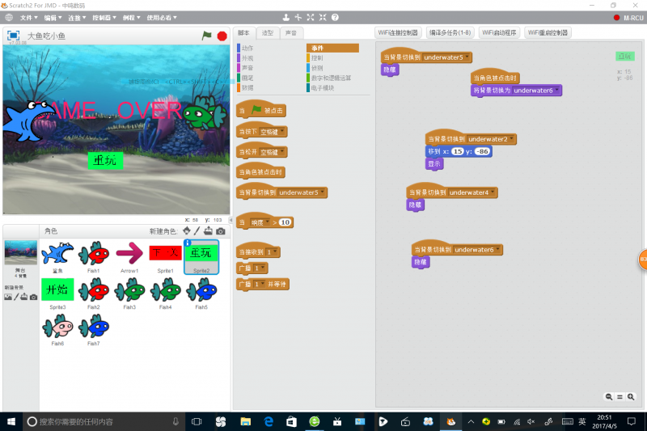Take new backdrop from camera
Screen dimensions: 647x431
[x=33, y=297]
